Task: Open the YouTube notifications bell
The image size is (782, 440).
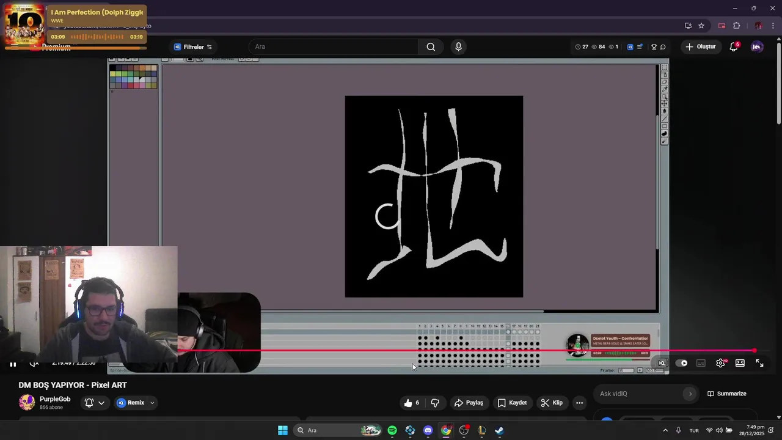Action: click(734, 47)
